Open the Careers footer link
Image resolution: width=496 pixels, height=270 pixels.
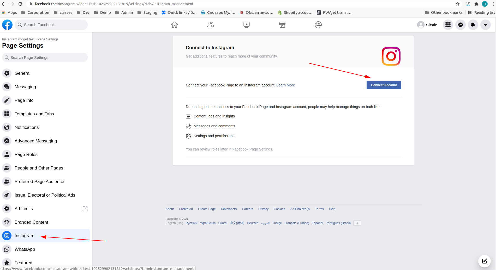pos(247,209)
